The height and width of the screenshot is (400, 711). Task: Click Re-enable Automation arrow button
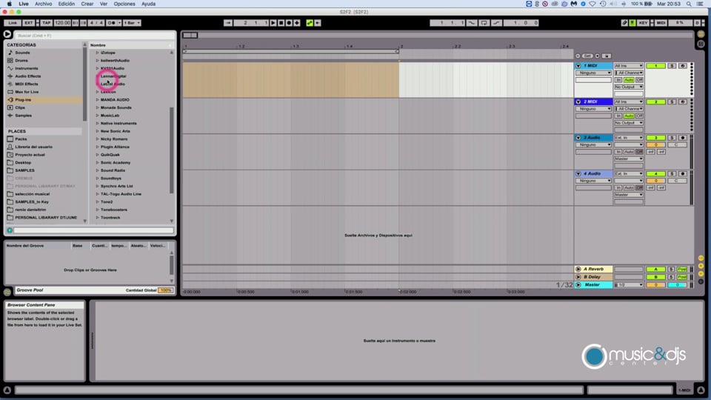pyautogui.click(x=318, y=23)
